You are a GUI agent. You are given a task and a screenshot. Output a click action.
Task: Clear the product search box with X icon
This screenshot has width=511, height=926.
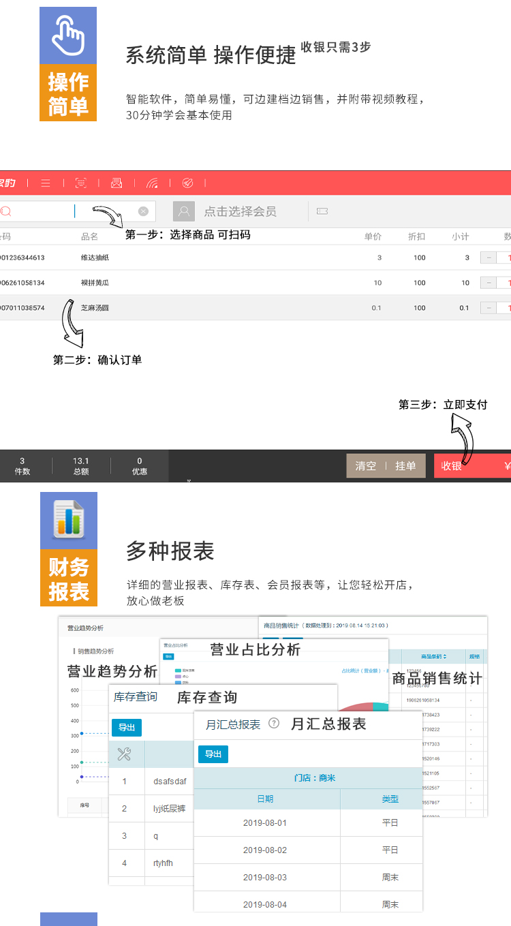(x=143, y=211)
